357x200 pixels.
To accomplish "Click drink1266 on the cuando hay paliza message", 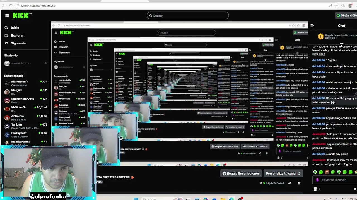I will pos(319,154).
